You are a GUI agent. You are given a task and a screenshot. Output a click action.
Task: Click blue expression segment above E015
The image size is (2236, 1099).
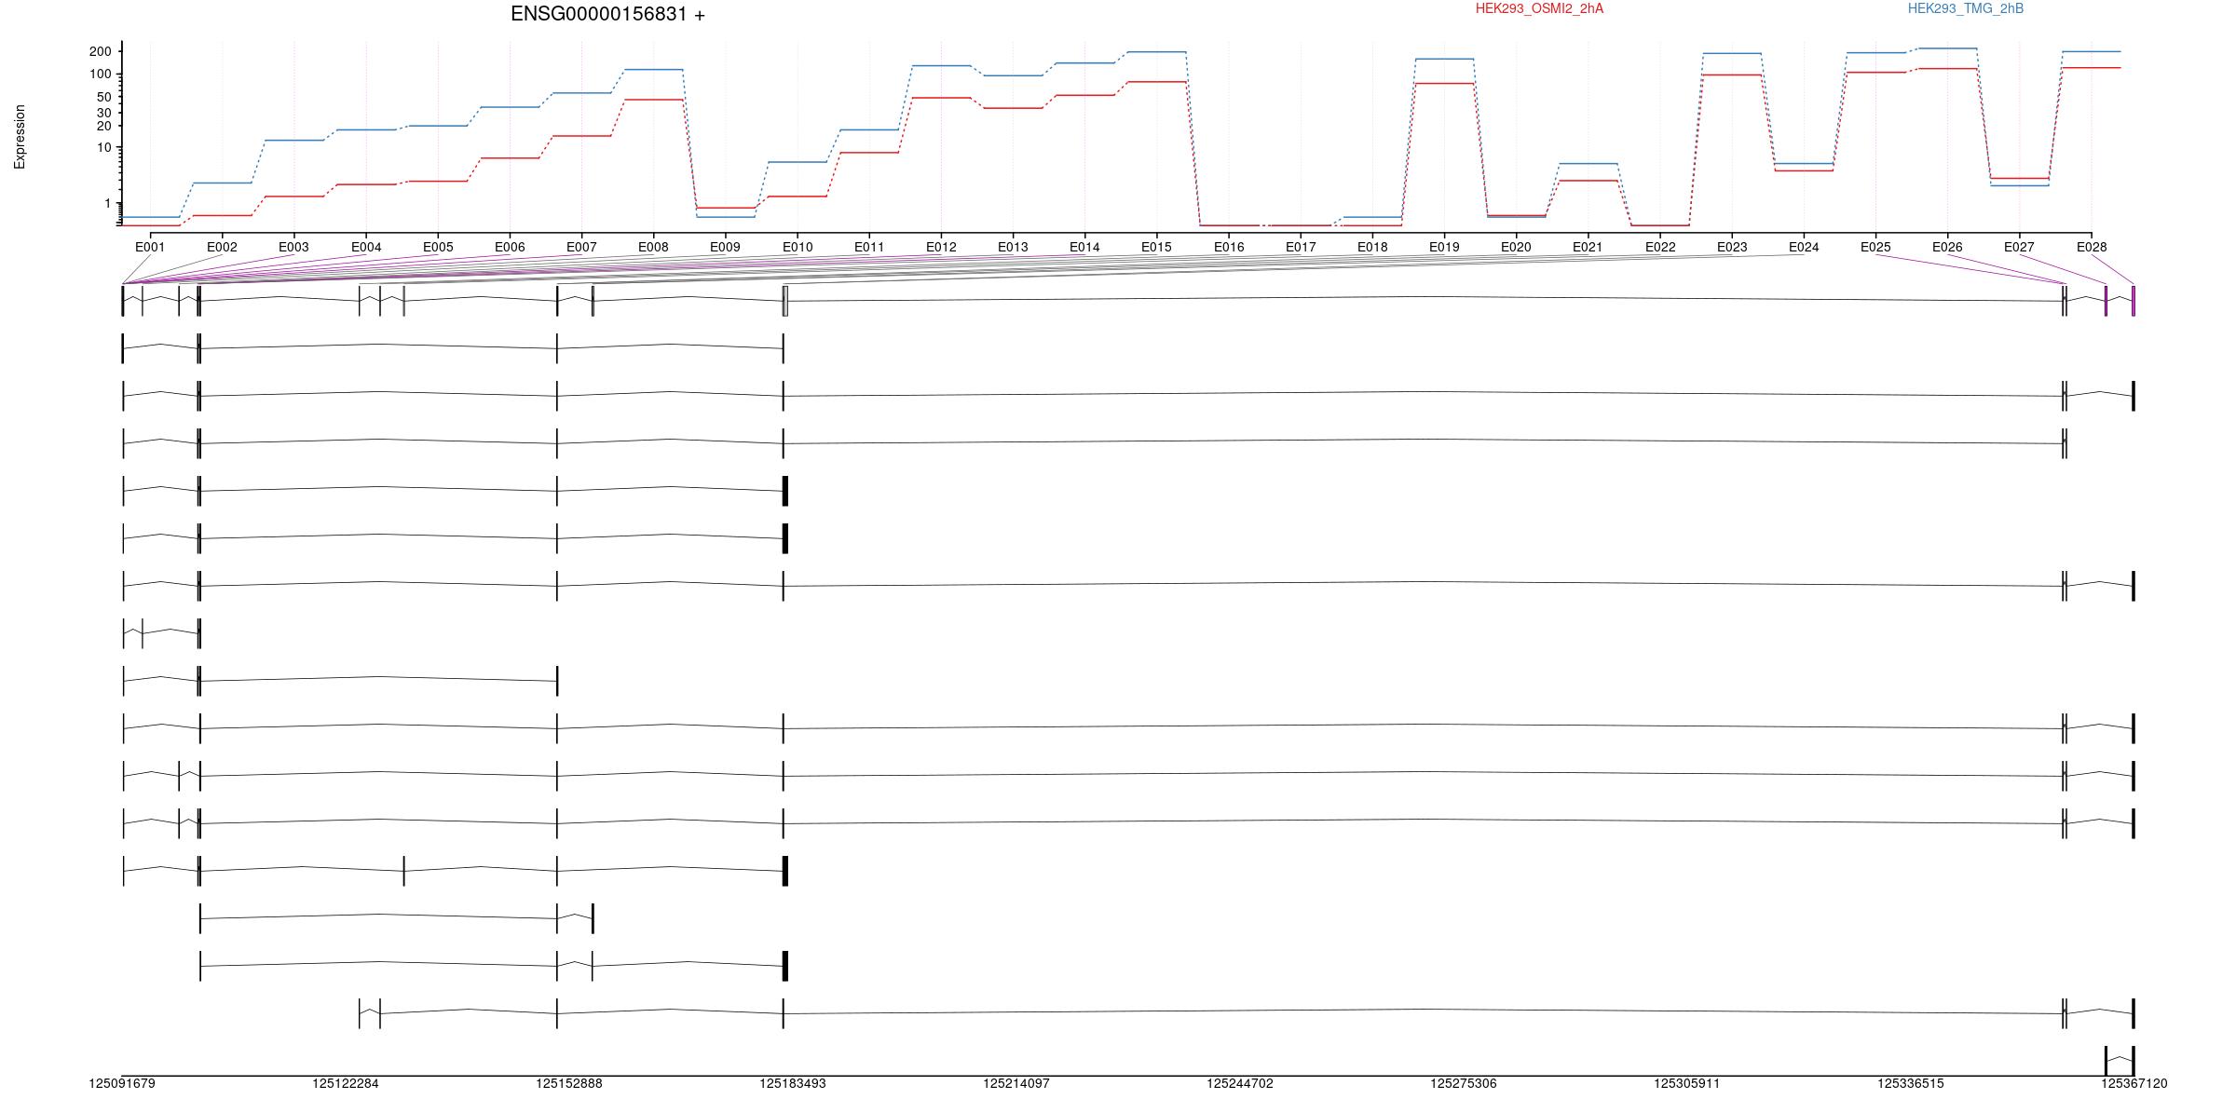click(x=1156, y=52)
